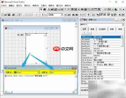
Task: Open the 文件(F) menu
Action: coord(4,6)
